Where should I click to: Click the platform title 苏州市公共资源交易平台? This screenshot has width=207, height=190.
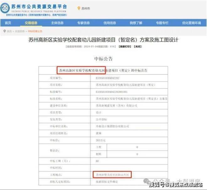point(39,7)
